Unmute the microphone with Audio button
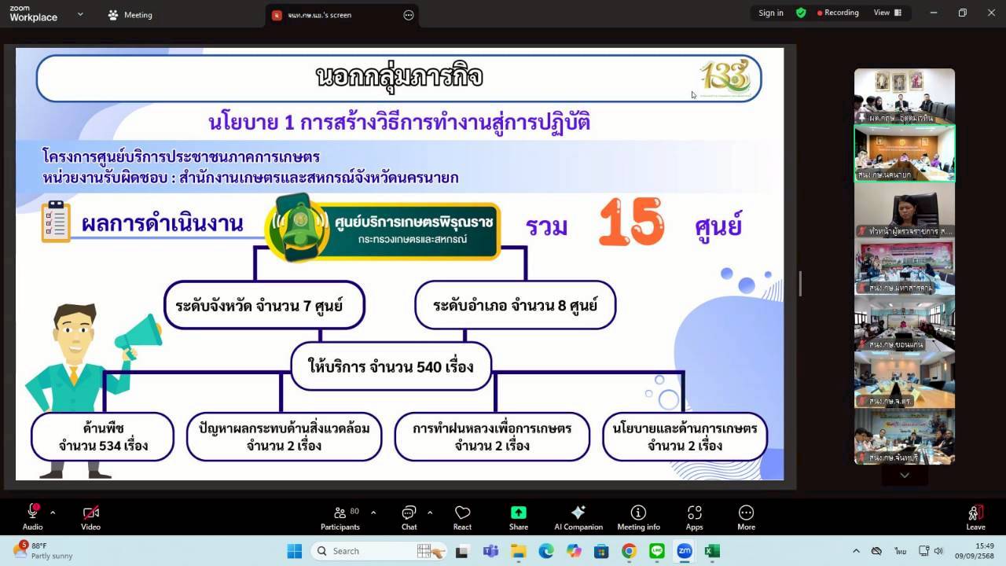This screenshot has height=566, width=1006. [32, 516]
